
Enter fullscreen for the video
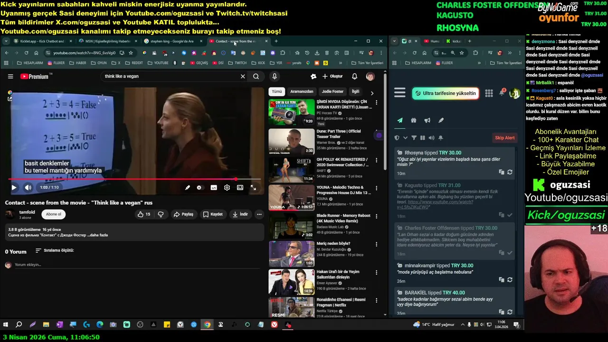pyautogui.click(x=253, y=188)
